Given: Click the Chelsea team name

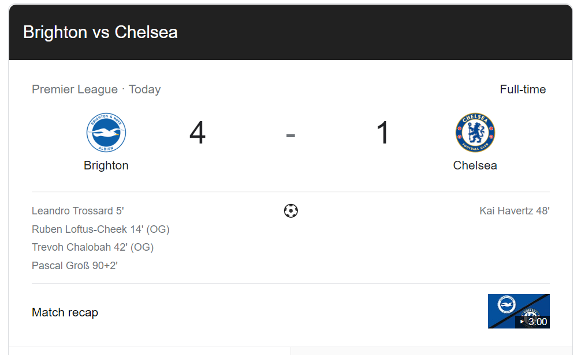Looking at the screenshot, I should (475, 165).
